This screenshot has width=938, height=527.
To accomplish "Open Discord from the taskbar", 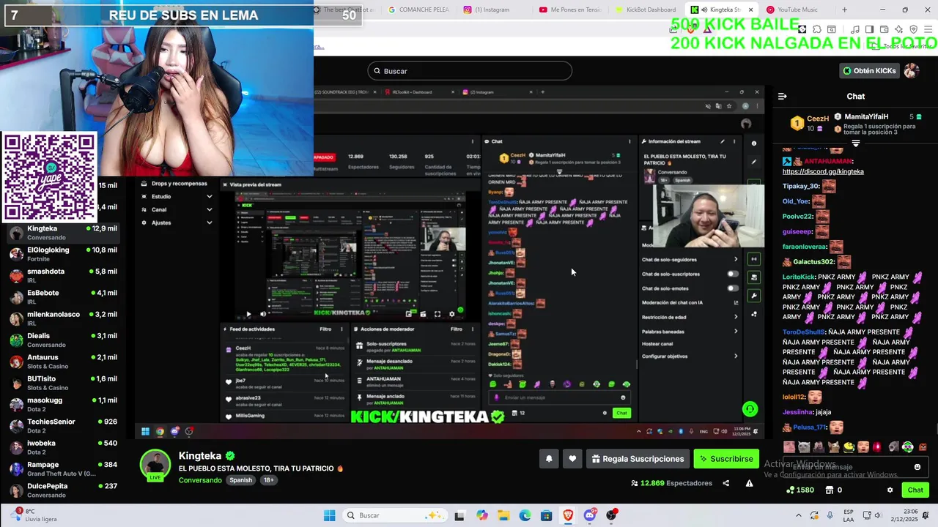I will pyautogui.click(x=590, y=515).
